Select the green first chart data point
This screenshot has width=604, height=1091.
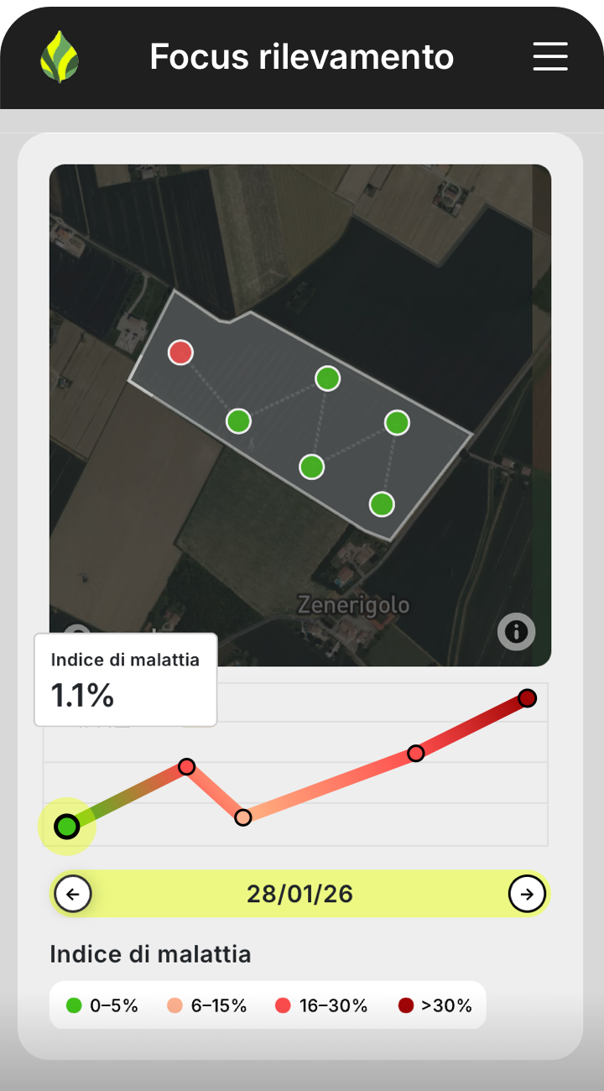(x=67, y=827)
